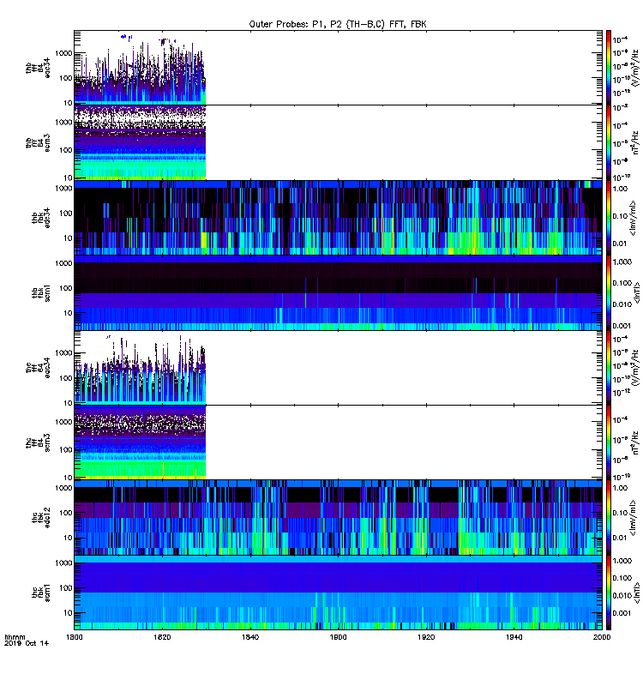Screen dimensions: 643x686
Task: Click the thc fbk edc12 color bar
Action: pos(609,518)
